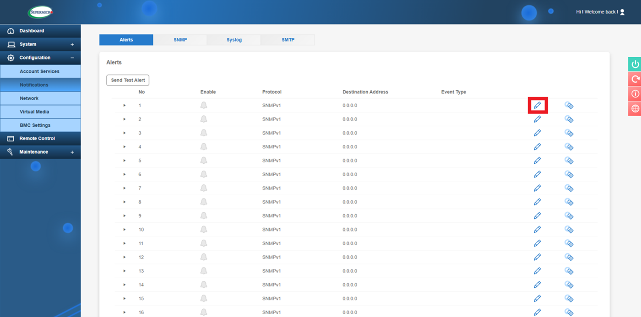
Task: Switch to the Syslog tab
Action: click(x=234, y=40)
